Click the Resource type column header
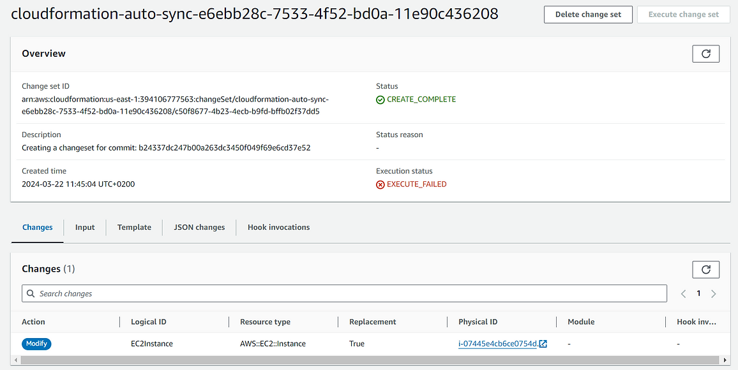The image size is (738, 370). tap(265, 322)
